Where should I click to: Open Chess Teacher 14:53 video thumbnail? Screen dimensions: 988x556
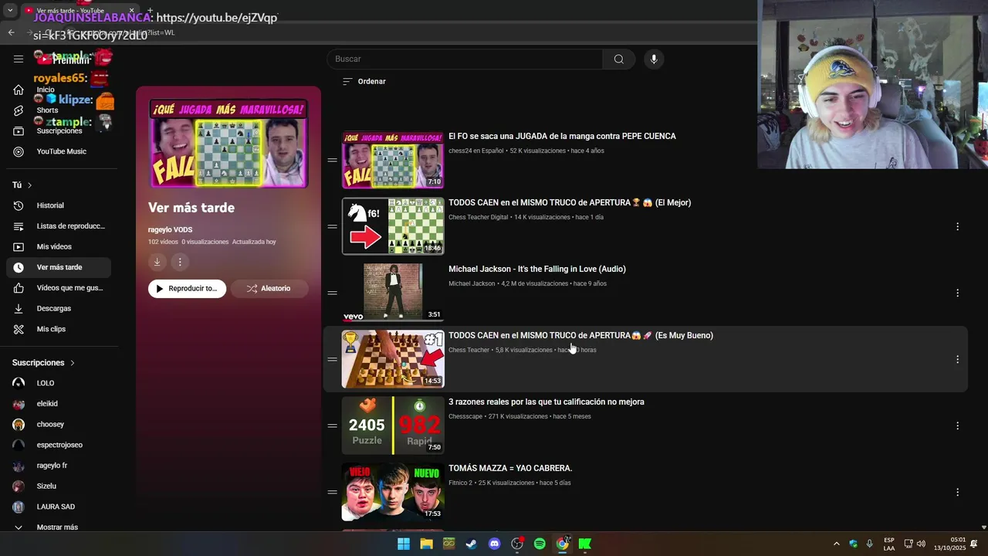393,359
